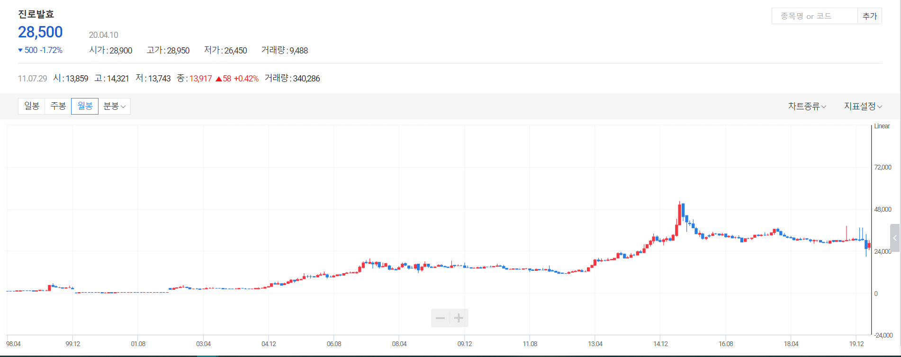Click the date 20.04.10
Screen dimensions: 901x357
click(103, 35)
